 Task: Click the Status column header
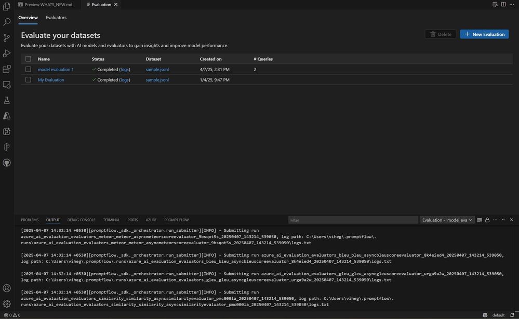click(98, 59)
